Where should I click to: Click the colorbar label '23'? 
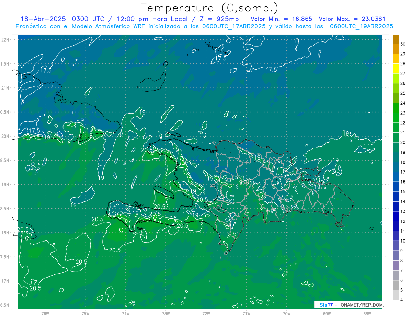403,113
